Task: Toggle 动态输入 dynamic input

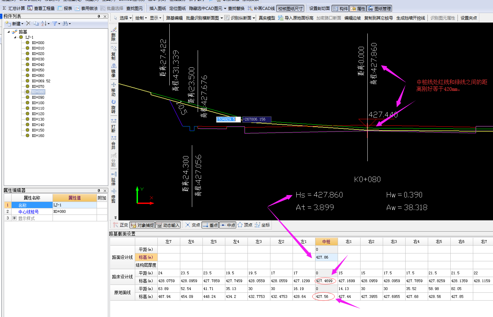Action: click(168, 225)
